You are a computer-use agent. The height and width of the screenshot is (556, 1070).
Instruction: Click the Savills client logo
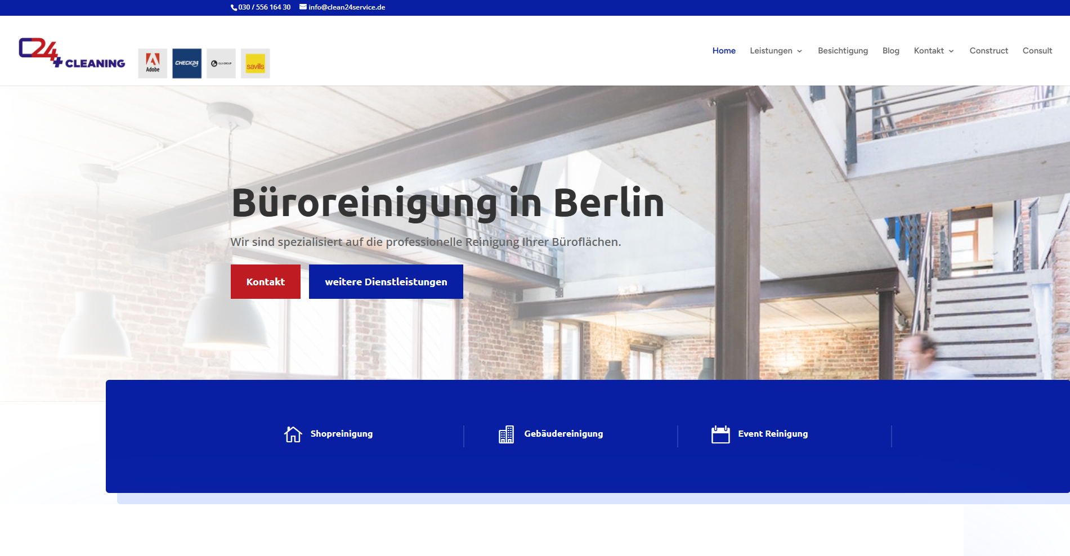click(256, 64)
